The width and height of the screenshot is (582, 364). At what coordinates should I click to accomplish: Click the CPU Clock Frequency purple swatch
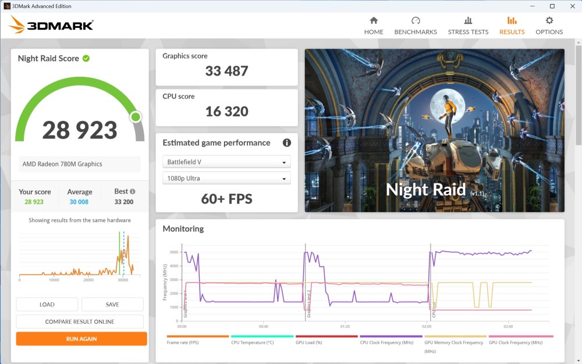pos(391,337)
